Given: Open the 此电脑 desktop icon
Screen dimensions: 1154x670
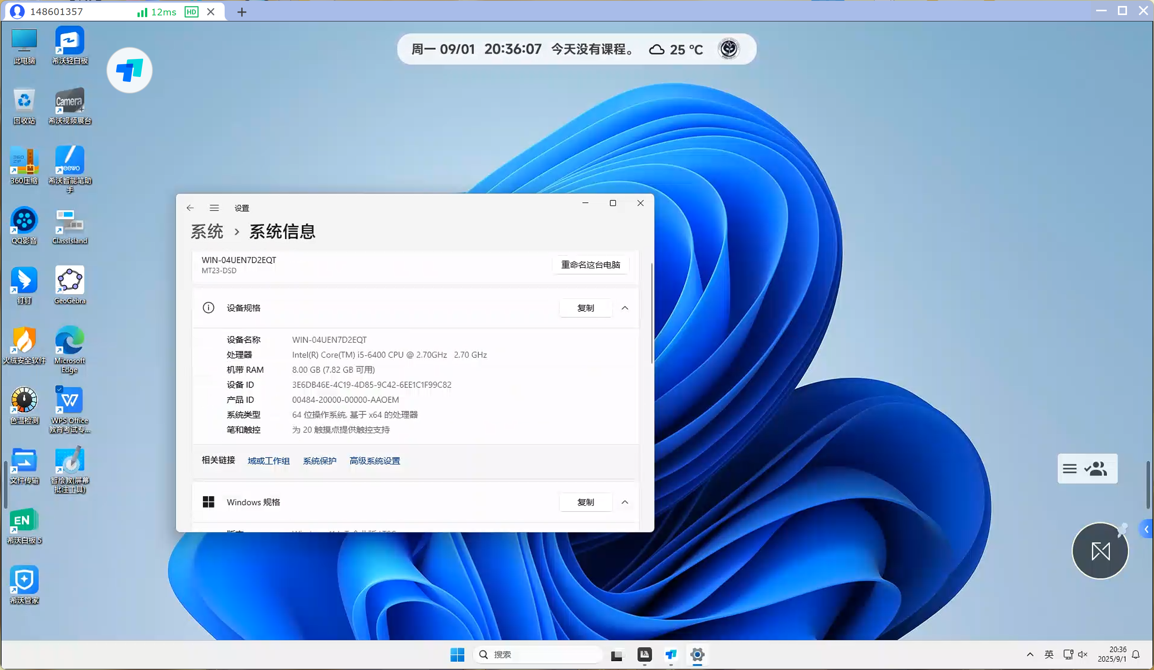Looking at the screenshot, I should (24, 46).
